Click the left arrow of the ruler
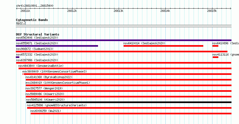This screenshot has height=124, width=239. tap(17, 9)
